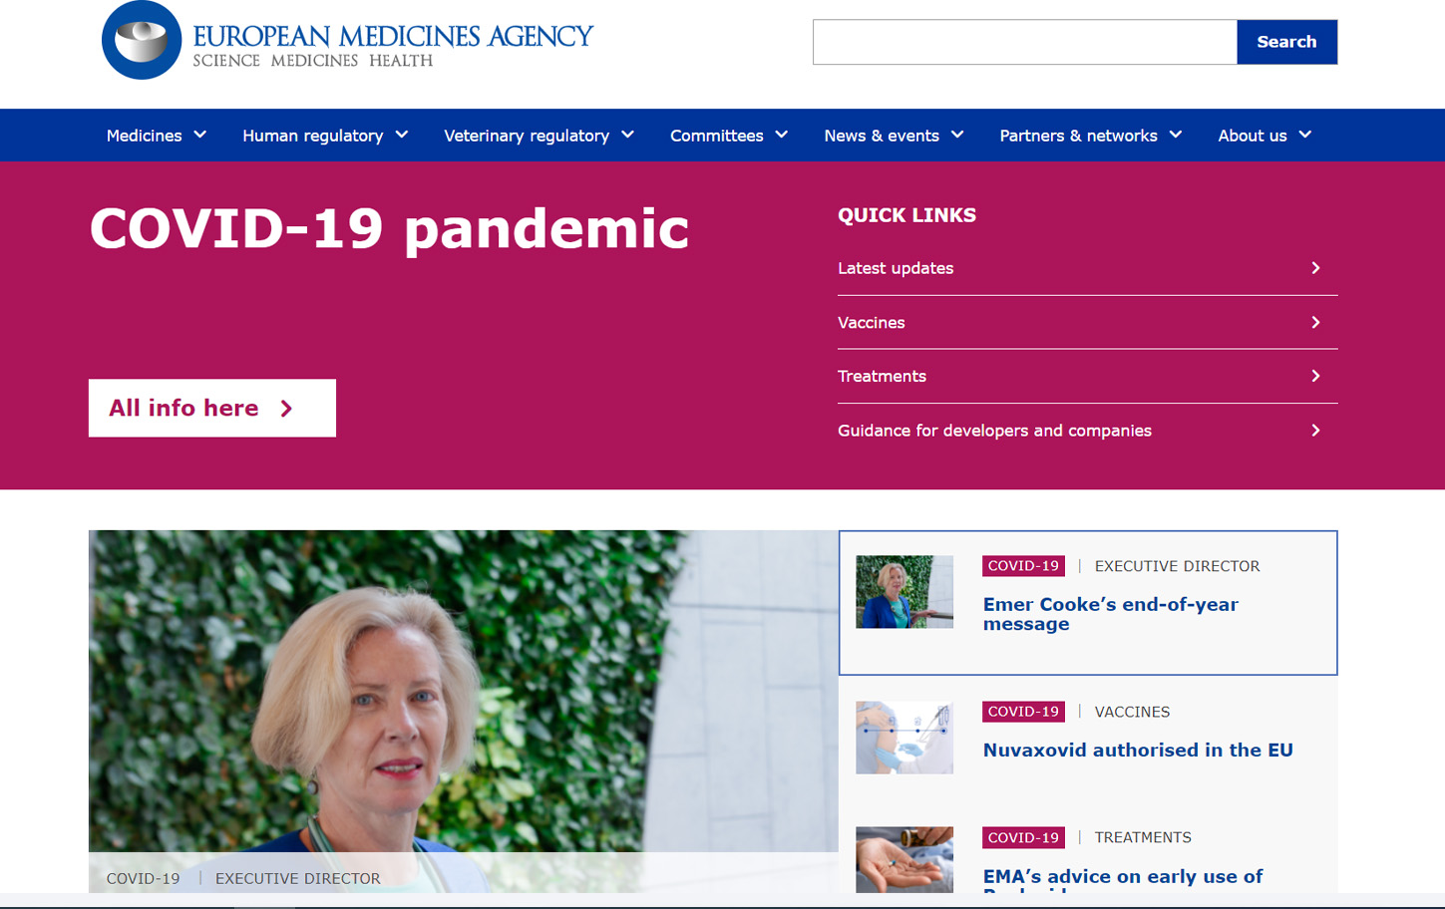Image resolution: width=1445 pixels, height=909 pixels.
Task: Open the Treatments quick link
Action: [x=1087, y=376]
